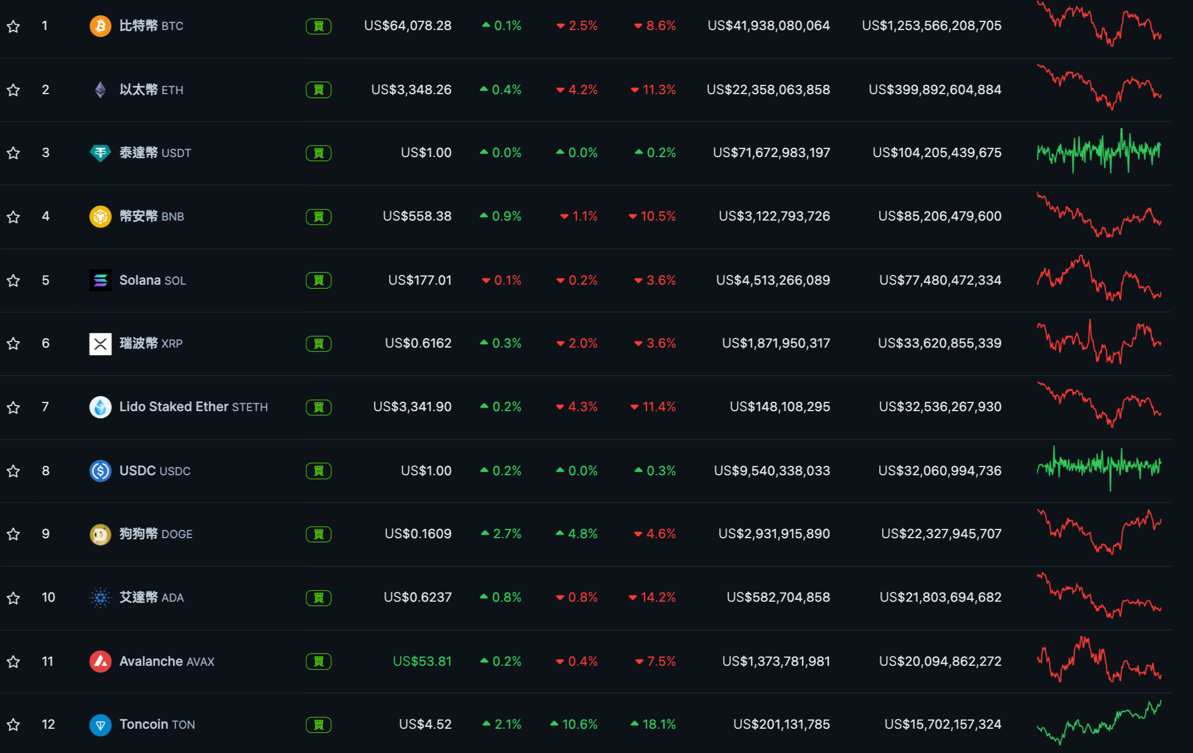Star Solana as a favorite
Image resolution: width=1193 pixels, height=753 pixels.
[x=13, y=281]
